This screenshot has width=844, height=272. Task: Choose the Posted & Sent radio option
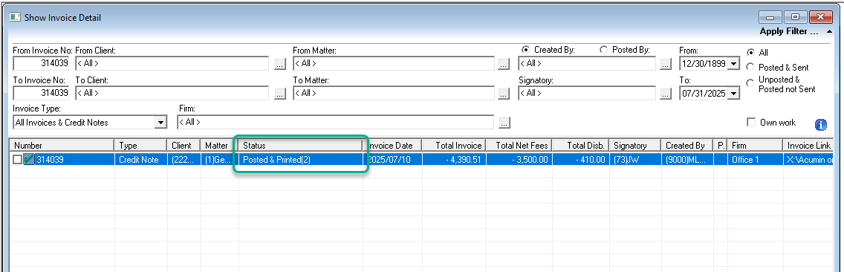pos(750,68)
